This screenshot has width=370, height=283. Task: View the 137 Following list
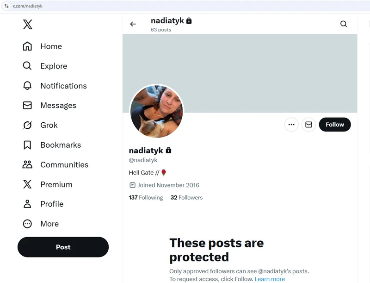[x=146, y=197]
